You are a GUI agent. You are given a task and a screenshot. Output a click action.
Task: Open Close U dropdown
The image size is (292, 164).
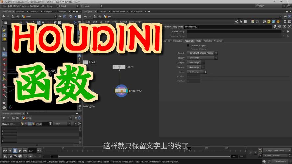pyautogui.click(x=202, y=53)
